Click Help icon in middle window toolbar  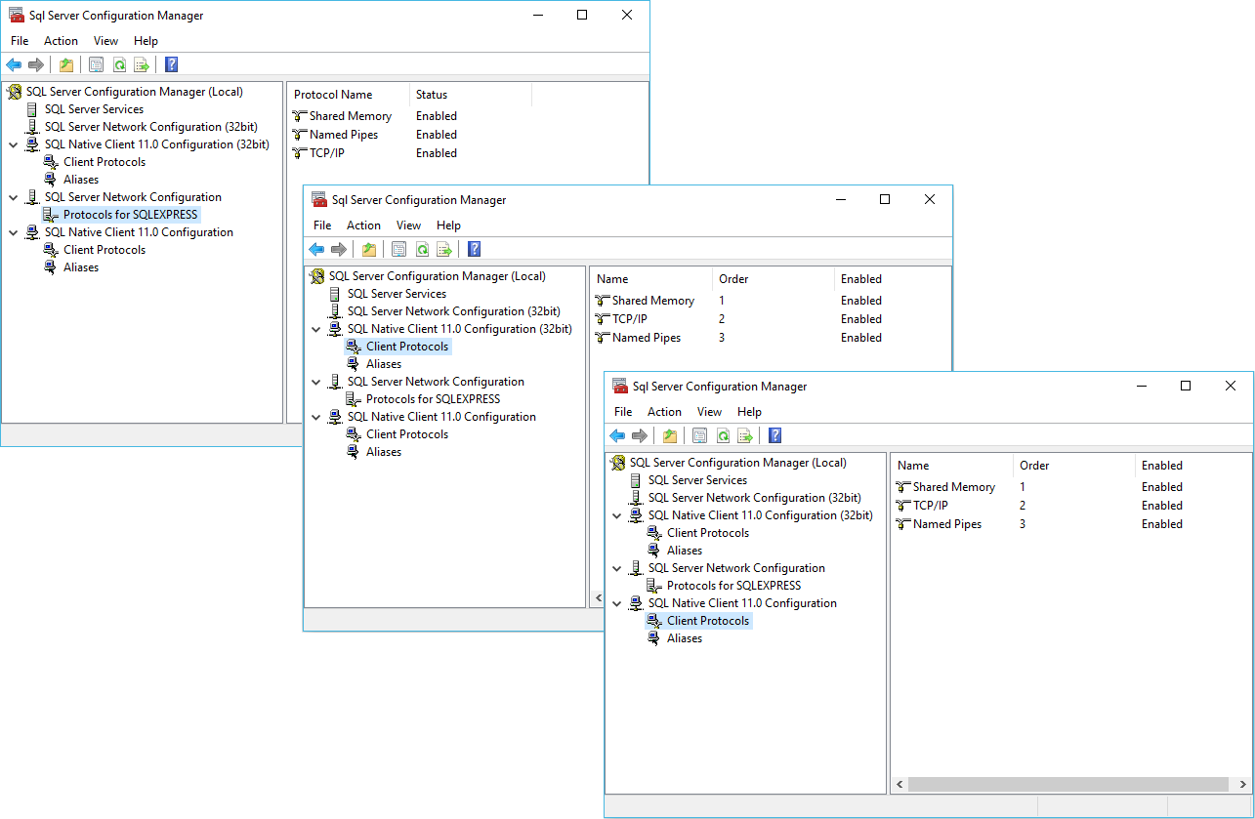click(474, 250)
